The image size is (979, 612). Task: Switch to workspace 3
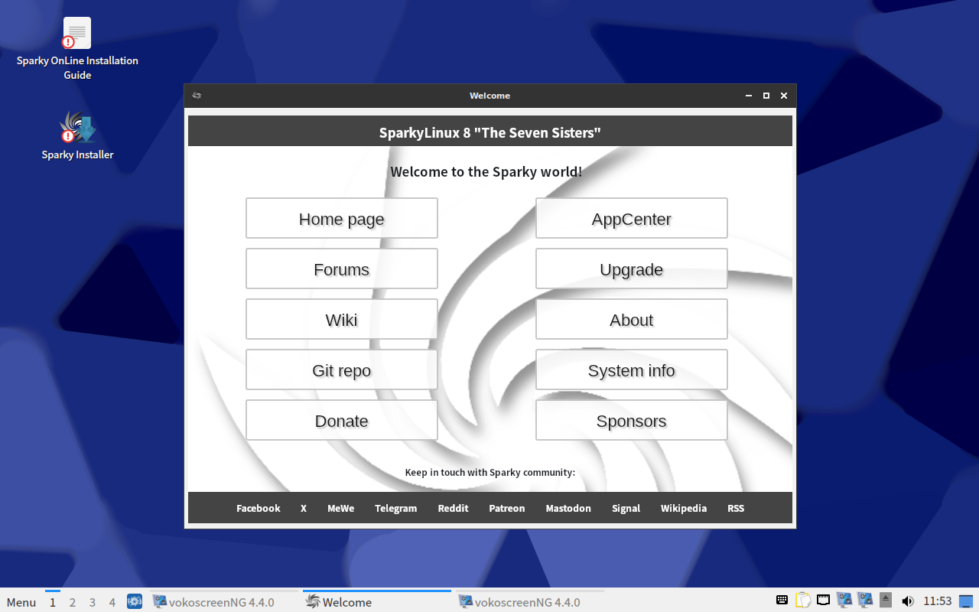click(93, 602)
